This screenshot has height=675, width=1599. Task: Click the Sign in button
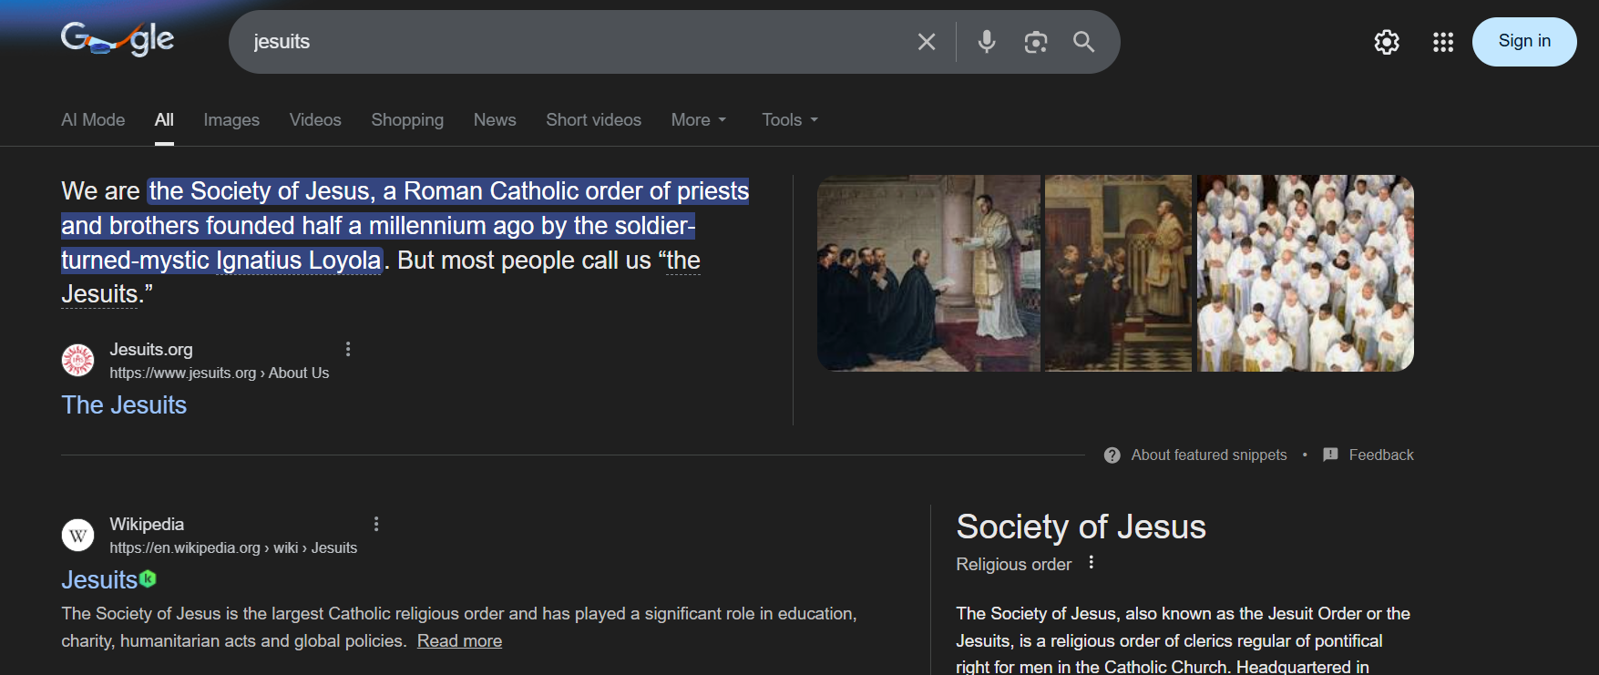click(x=1523, y=42)
